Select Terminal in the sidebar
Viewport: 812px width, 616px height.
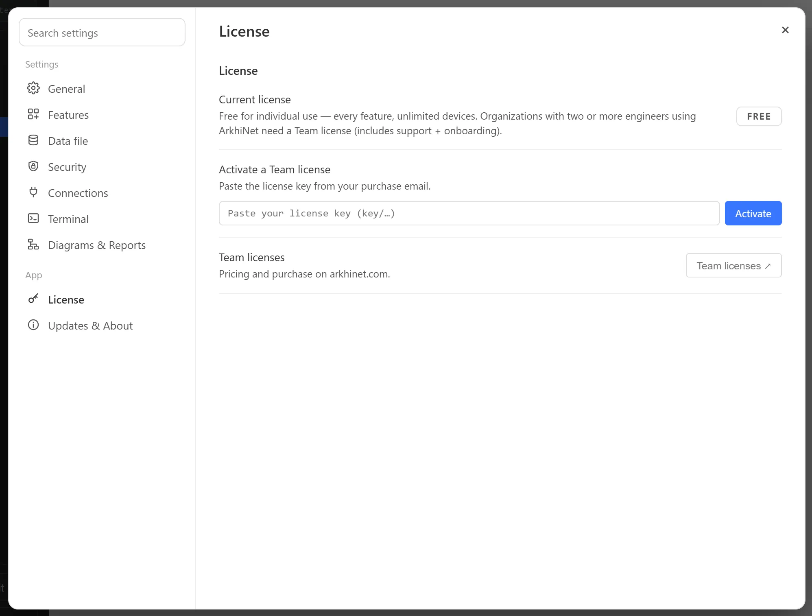102,219
